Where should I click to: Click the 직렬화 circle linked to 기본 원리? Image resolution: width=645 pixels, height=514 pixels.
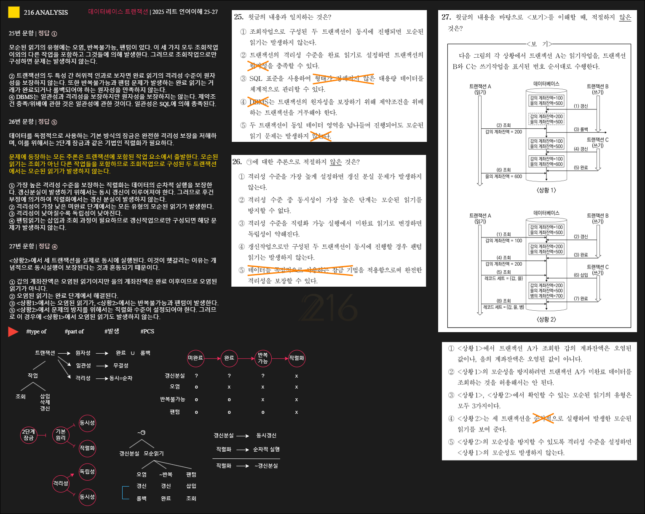tap(87, 448)
